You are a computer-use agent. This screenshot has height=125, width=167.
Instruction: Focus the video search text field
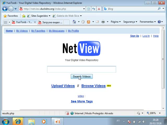tap(81, 69)
